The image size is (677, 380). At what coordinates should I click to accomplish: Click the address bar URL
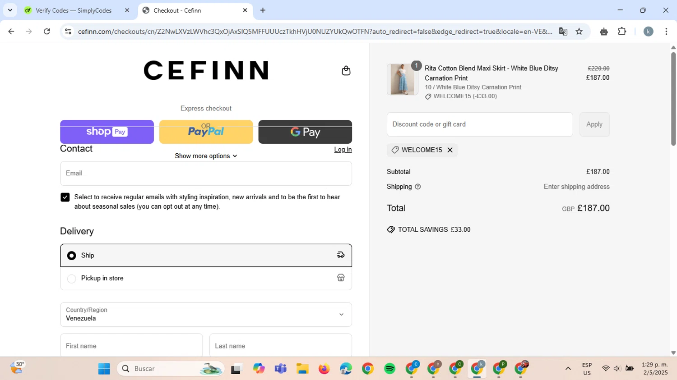click(x=315, y=32)
